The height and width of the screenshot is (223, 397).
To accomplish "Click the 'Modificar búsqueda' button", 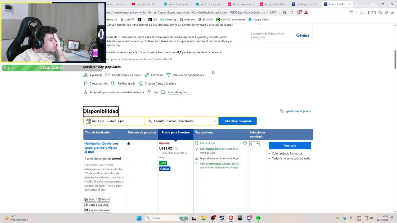I will [238, 121].
